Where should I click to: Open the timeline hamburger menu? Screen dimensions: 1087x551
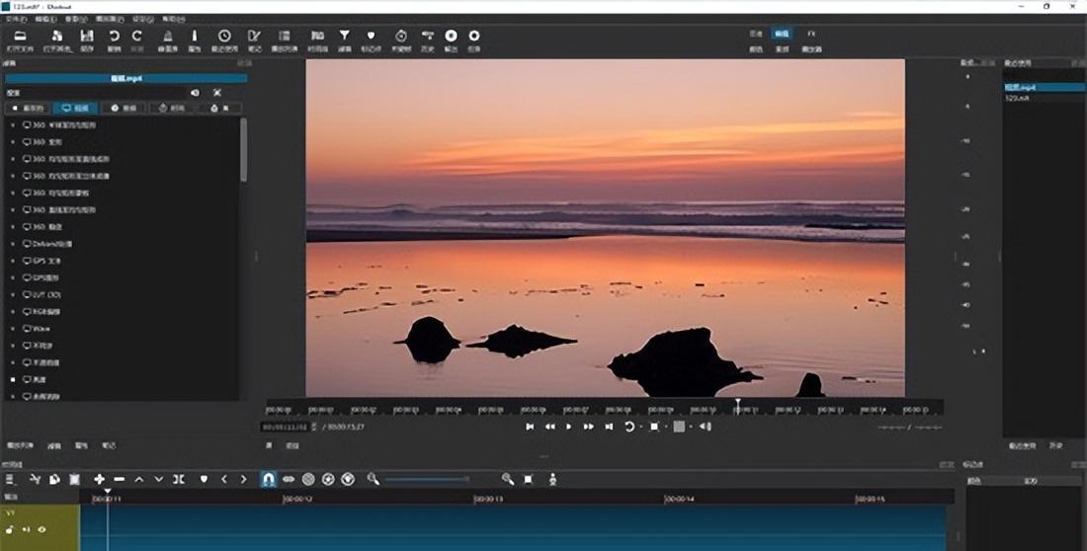(x=10, y=479)
